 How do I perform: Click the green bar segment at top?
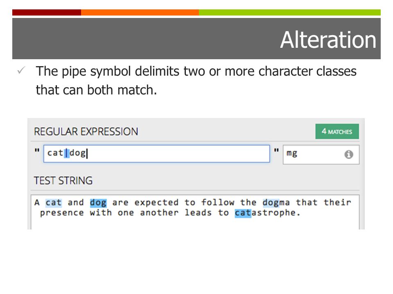pos(290,13)
